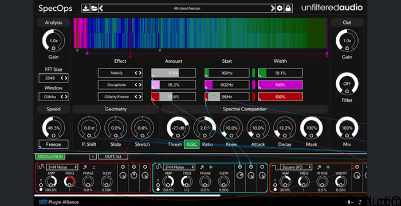Click the magenta effect row color swatch

point(254,85)
